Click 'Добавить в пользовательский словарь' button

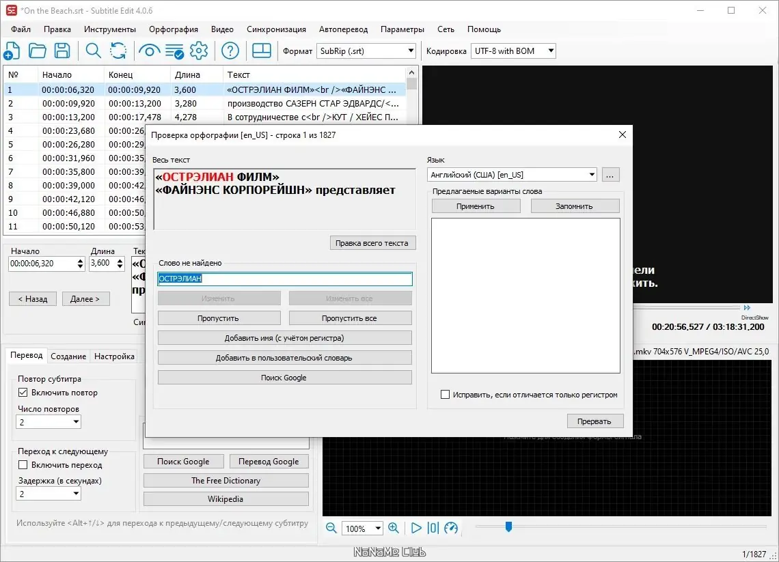[x=285, y=358]
